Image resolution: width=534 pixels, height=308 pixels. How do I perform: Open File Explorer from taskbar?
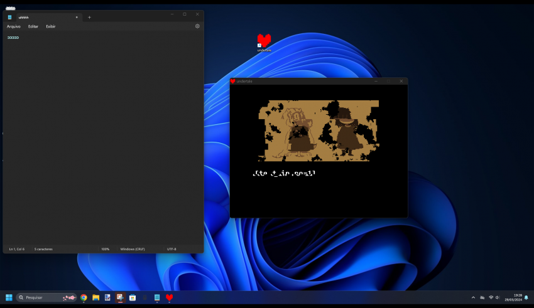click(95, 297)
